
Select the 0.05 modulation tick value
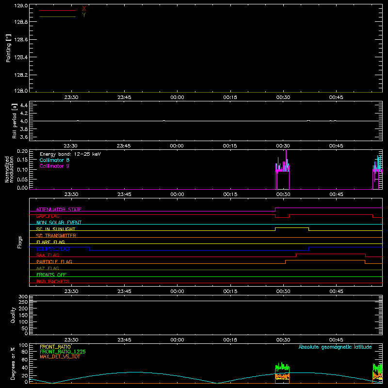coord(22,179)
